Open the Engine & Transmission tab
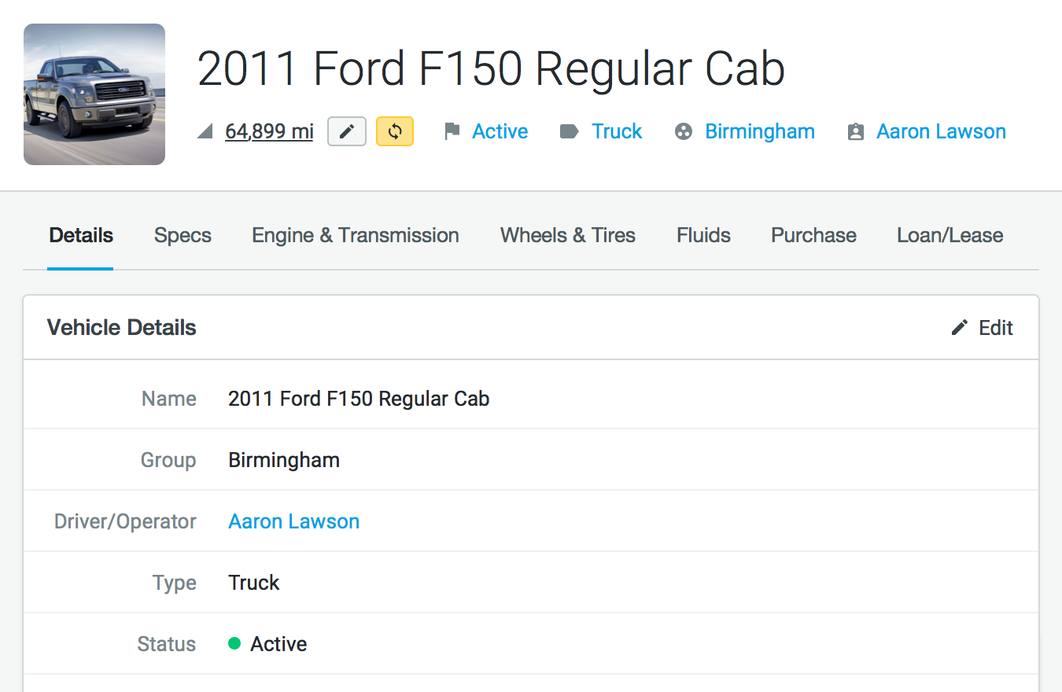 [x=356, y=235]
